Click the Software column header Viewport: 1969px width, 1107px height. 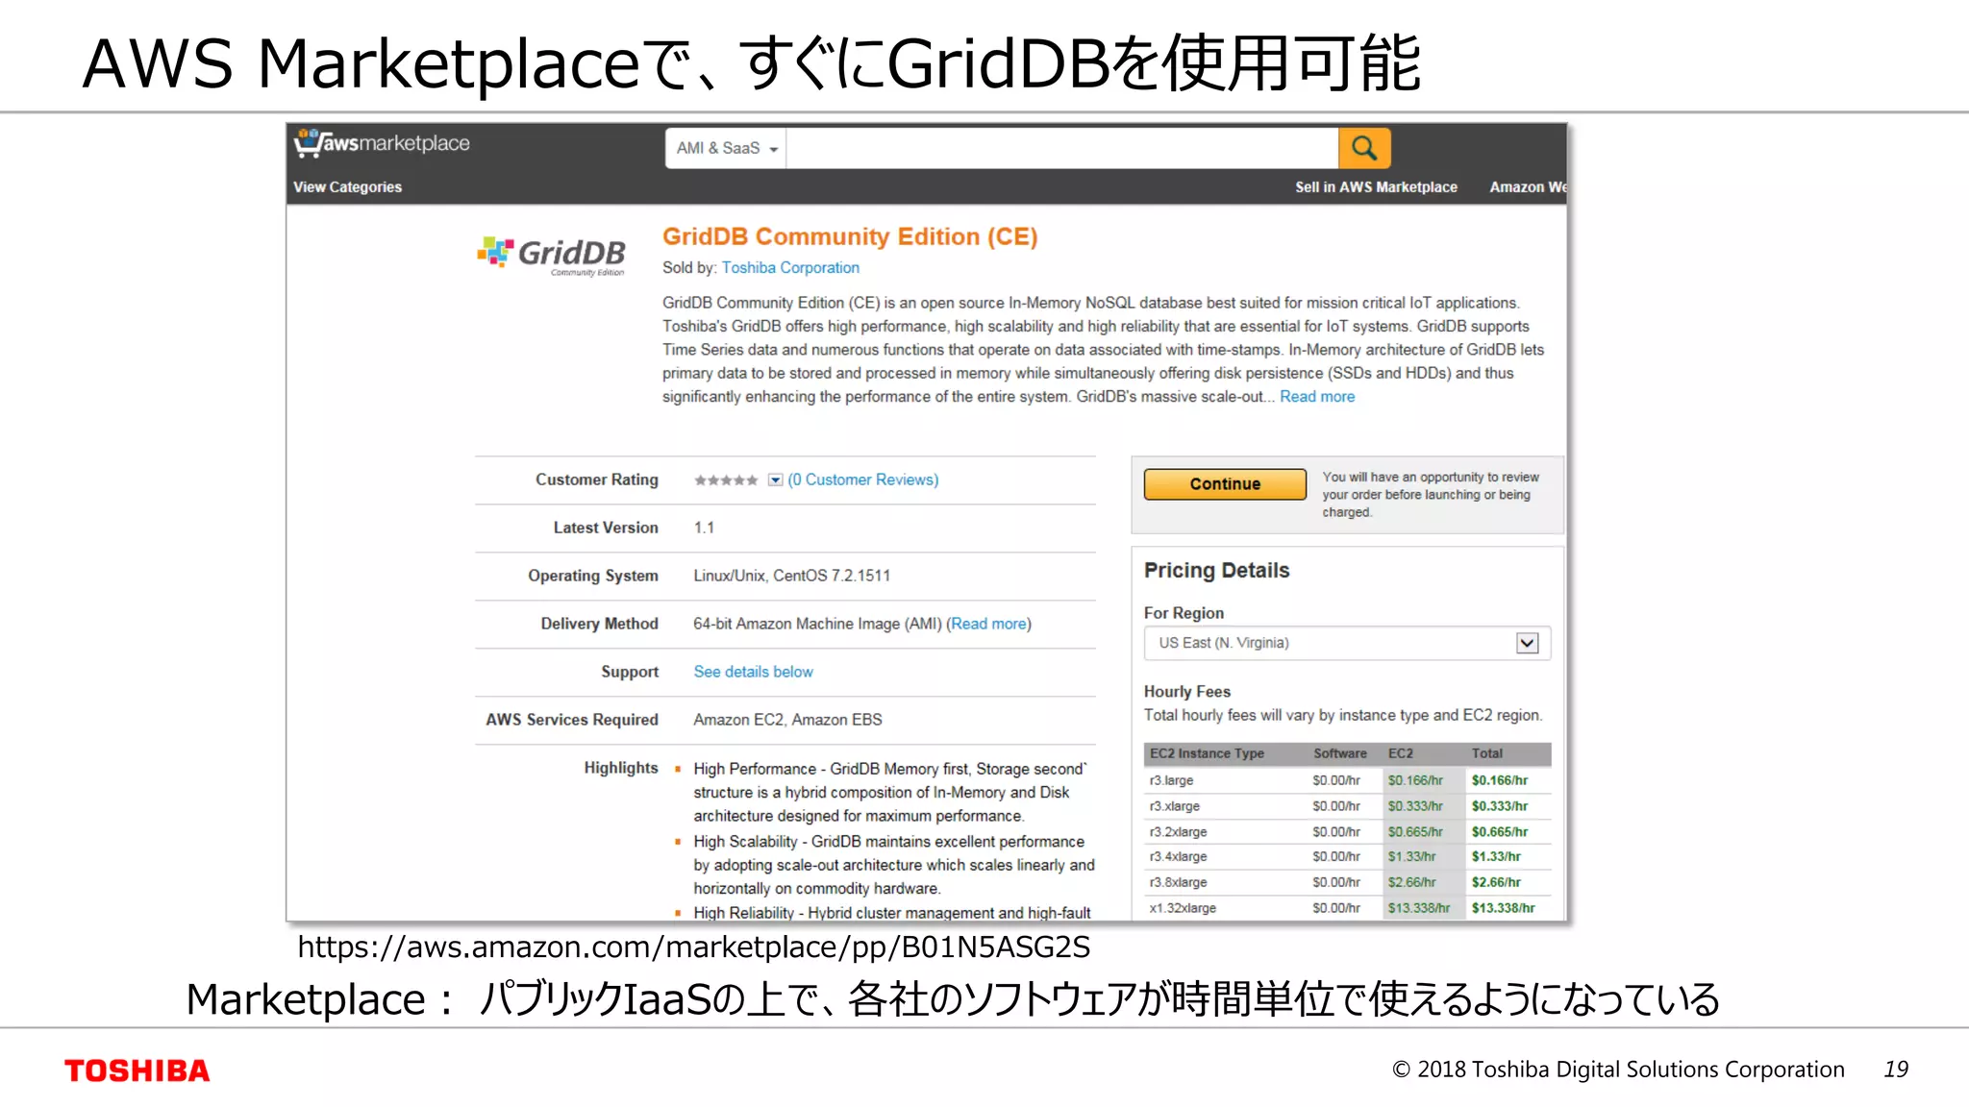pos(1339,753)
